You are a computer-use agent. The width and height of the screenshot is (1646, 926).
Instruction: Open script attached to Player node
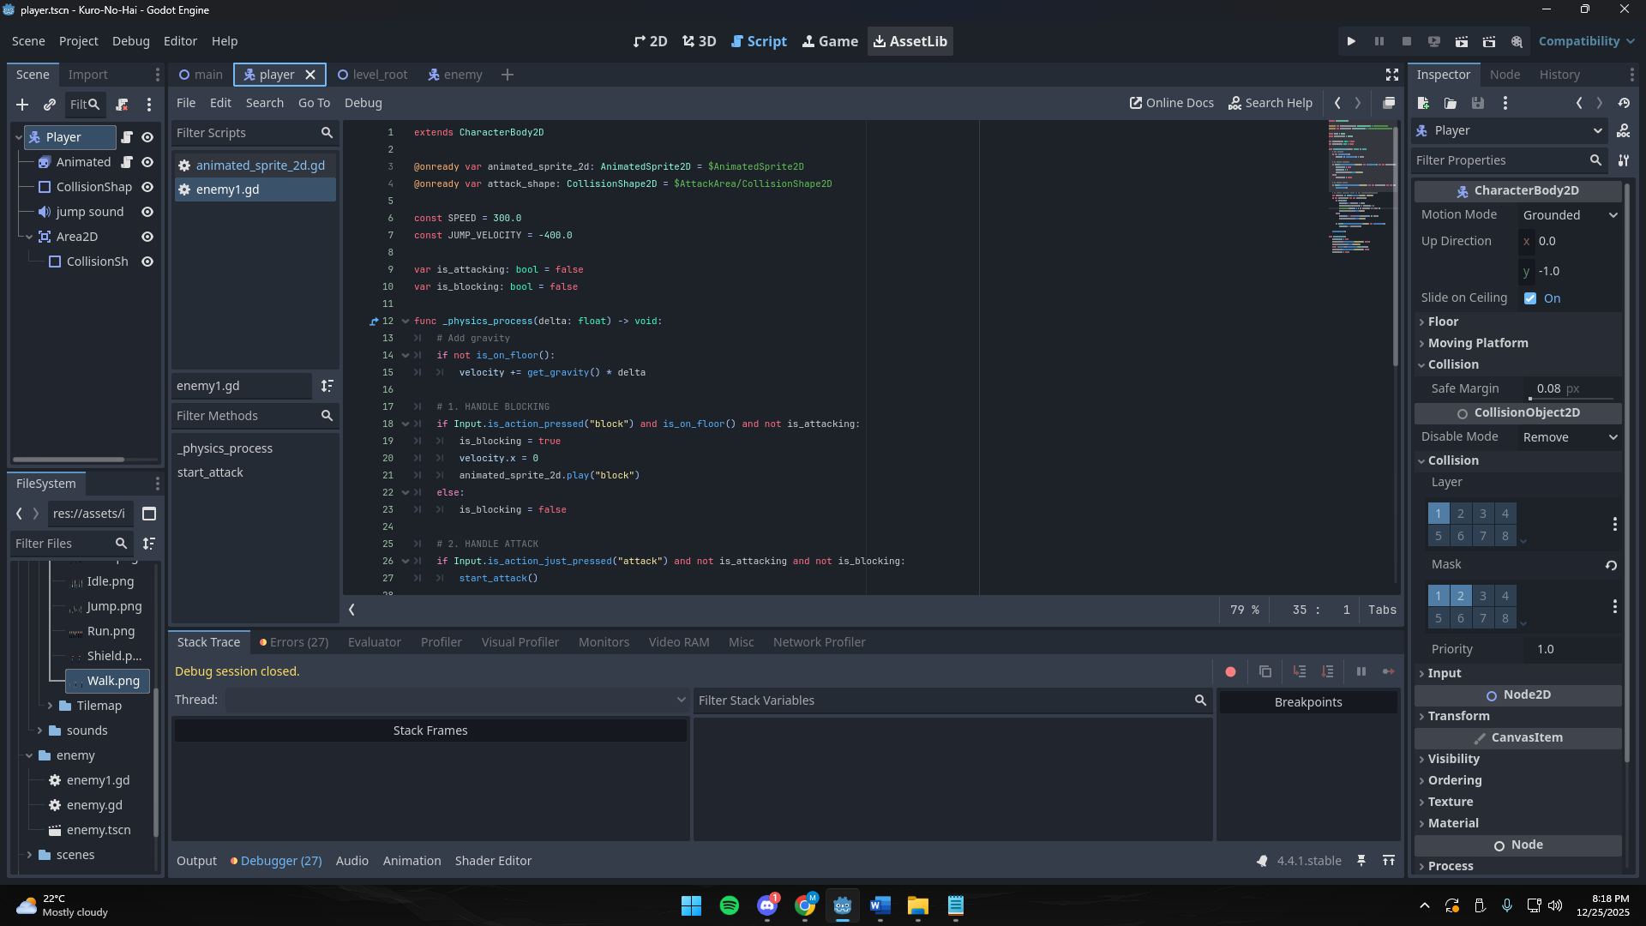coord(127,137)
